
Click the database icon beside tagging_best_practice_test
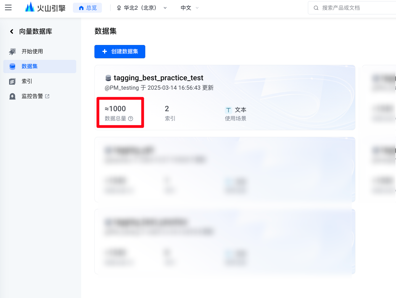coord(108,78)
